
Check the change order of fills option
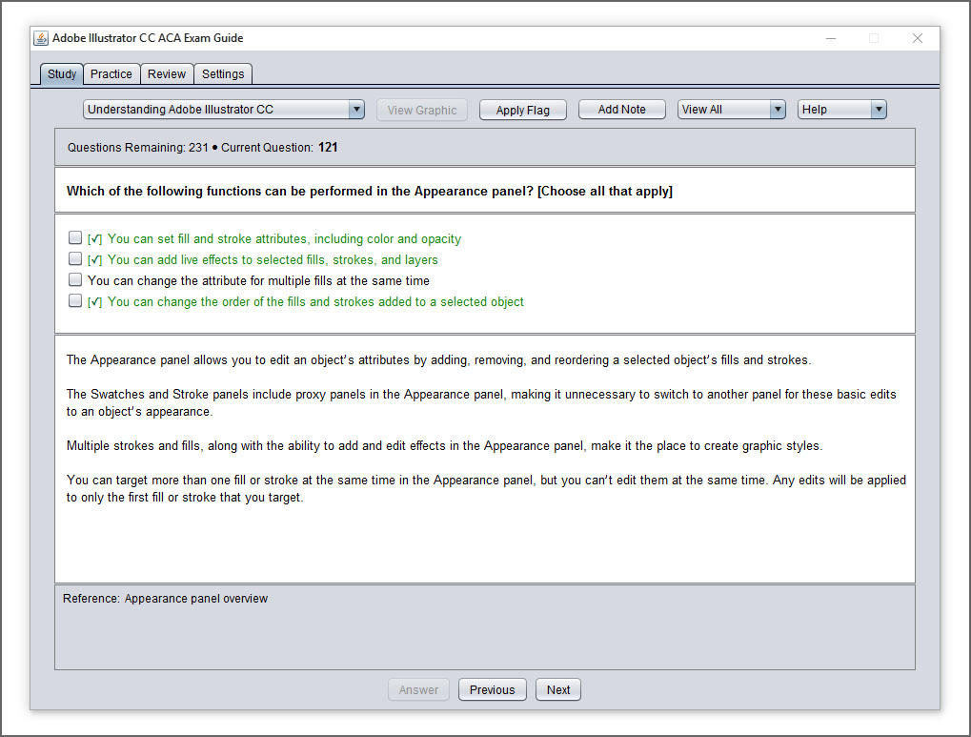[x=75, y=300]
